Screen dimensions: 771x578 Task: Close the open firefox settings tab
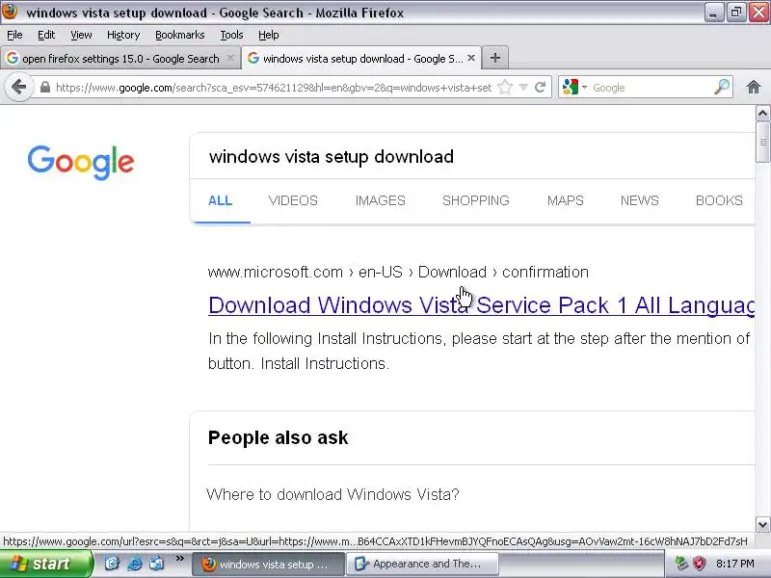(229, 58)
